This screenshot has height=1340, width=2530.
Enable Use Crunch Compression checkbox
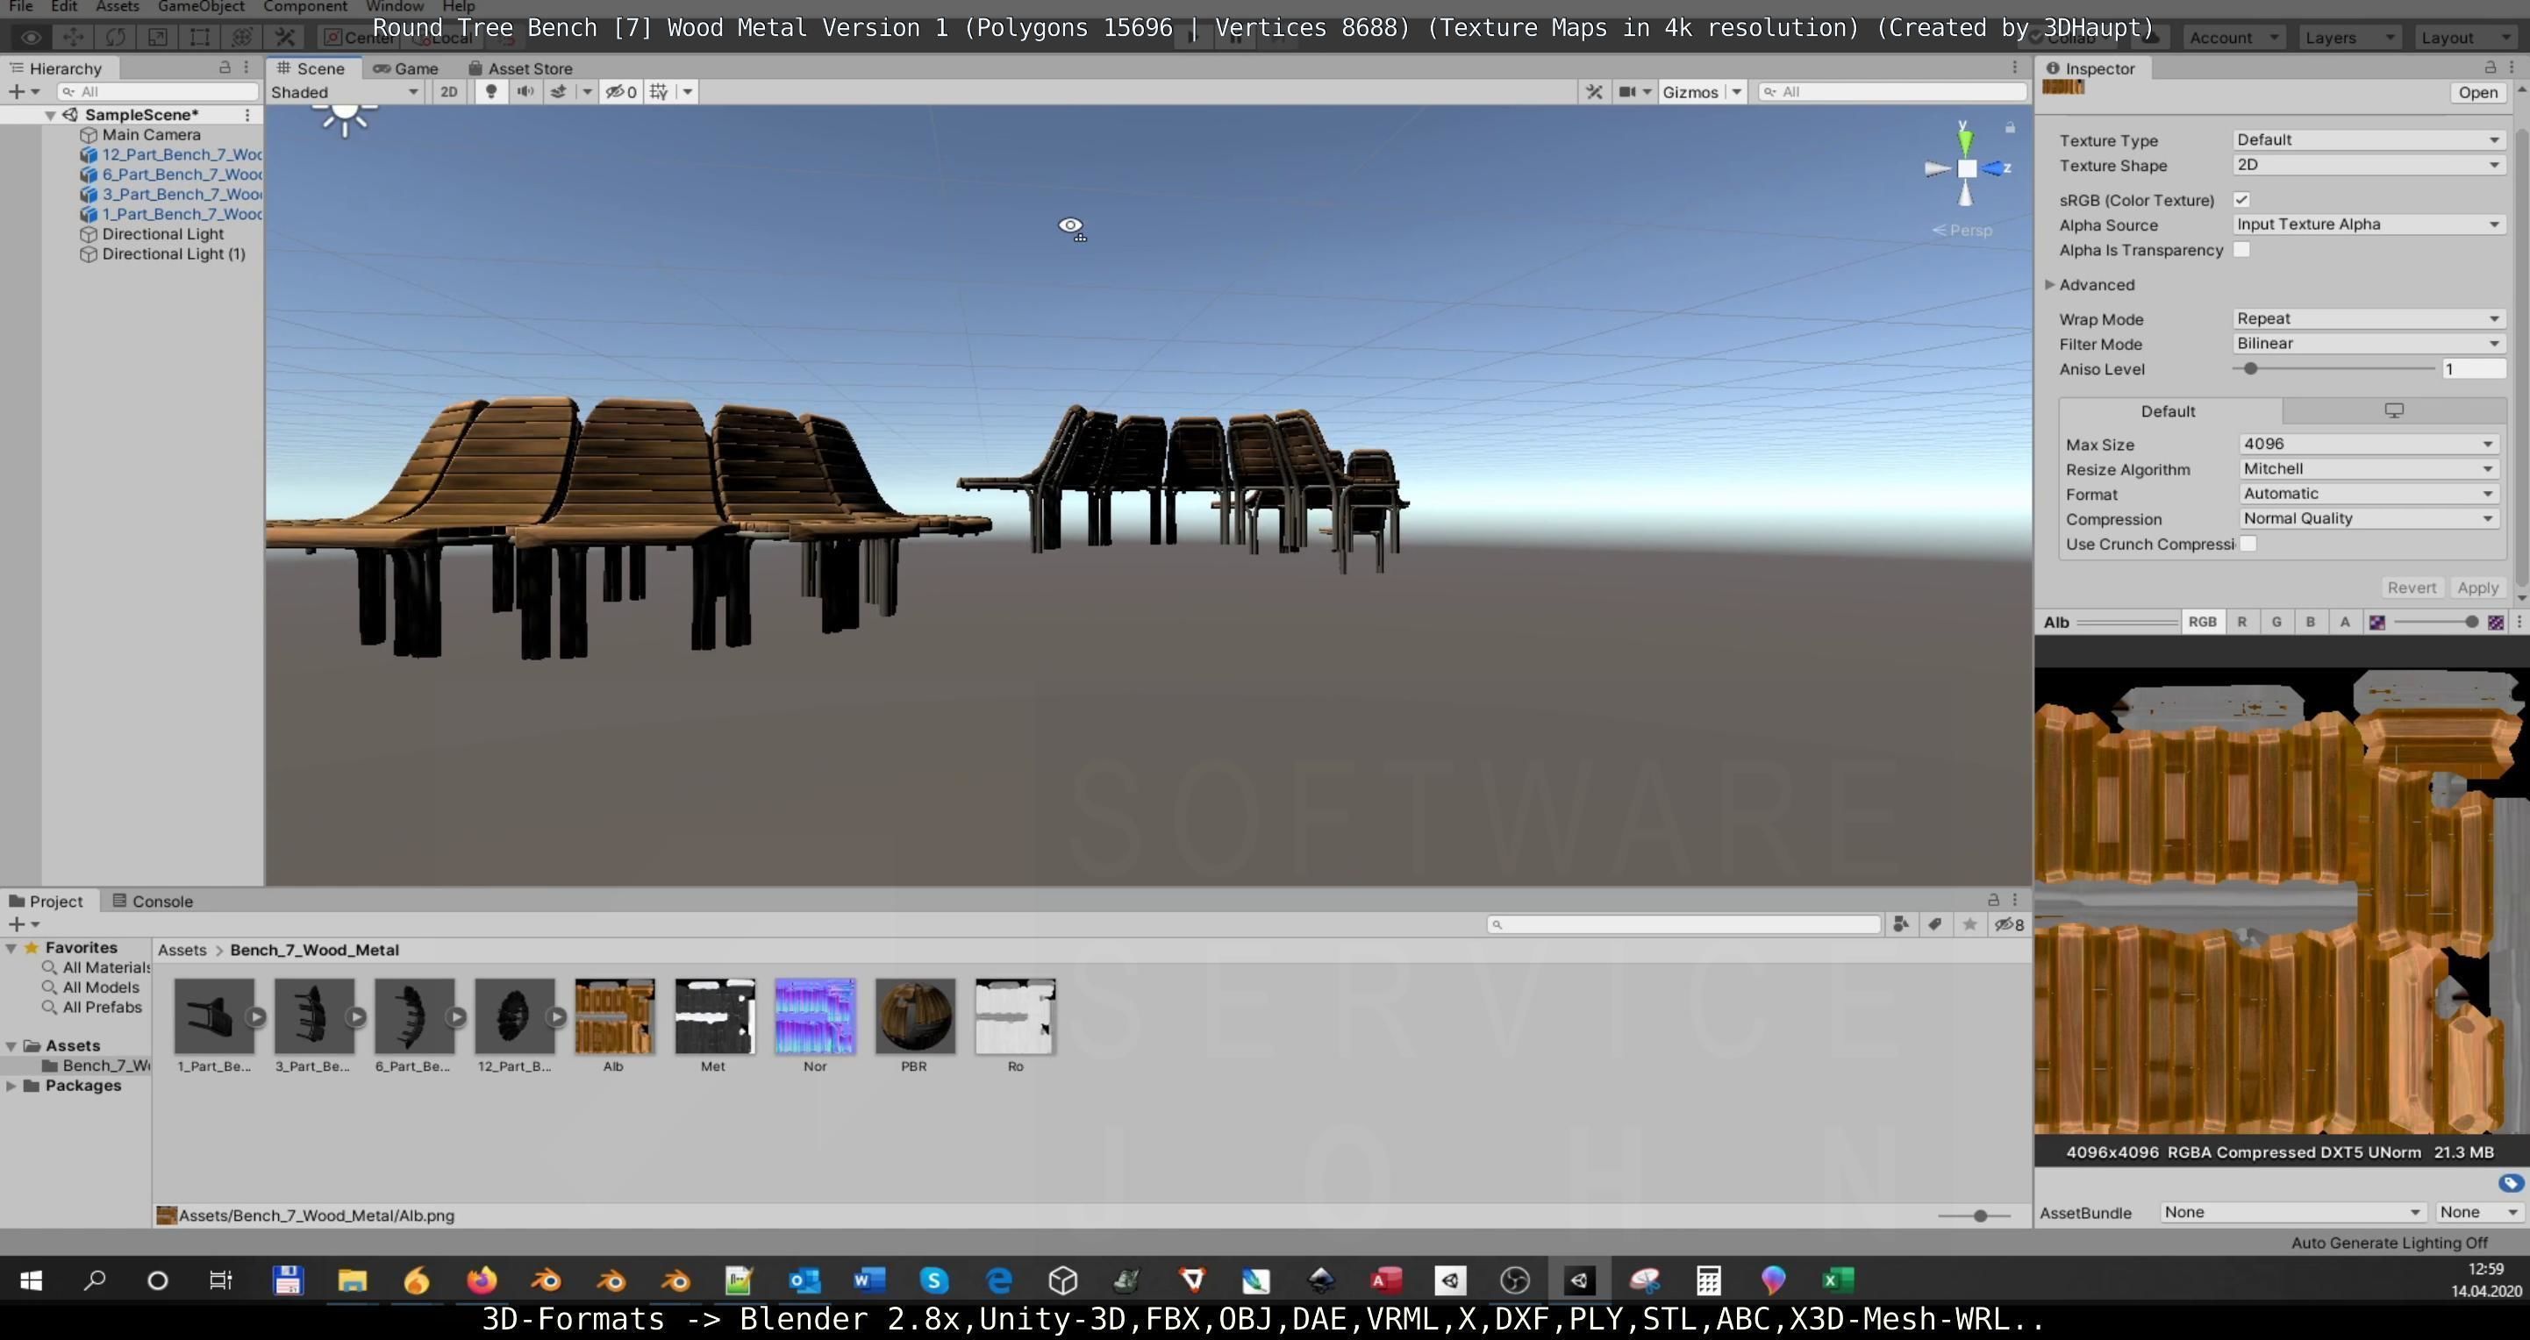pos(2248,544)
